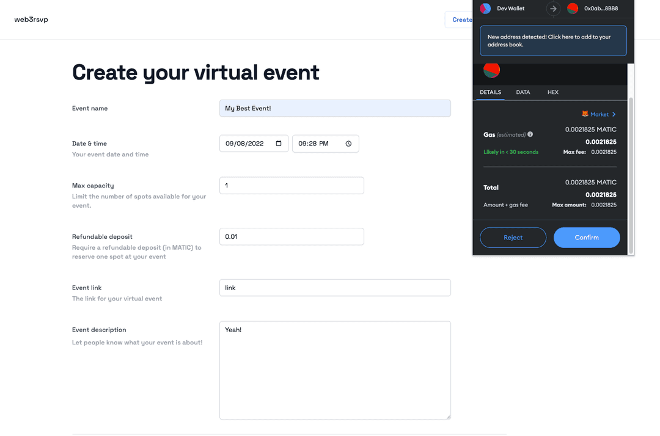Click the new address detected banner

pyautogui.click(x=553, y=41)
